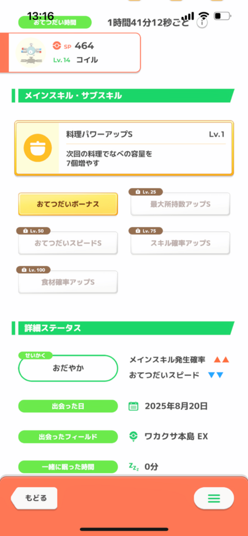Go back with the もどる button

(34, 498)
